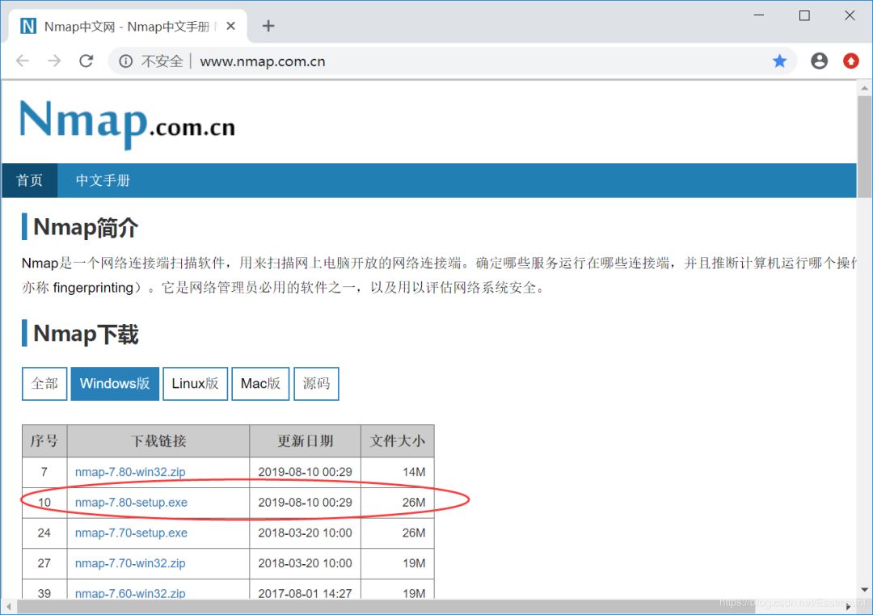
Task: Download nmap-7.80-setup.exe
Action: point(131,502)
